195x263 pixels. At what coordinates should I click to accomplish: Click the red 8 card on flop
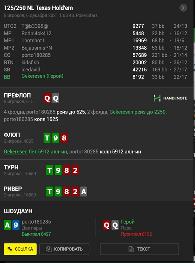(64, 138)
